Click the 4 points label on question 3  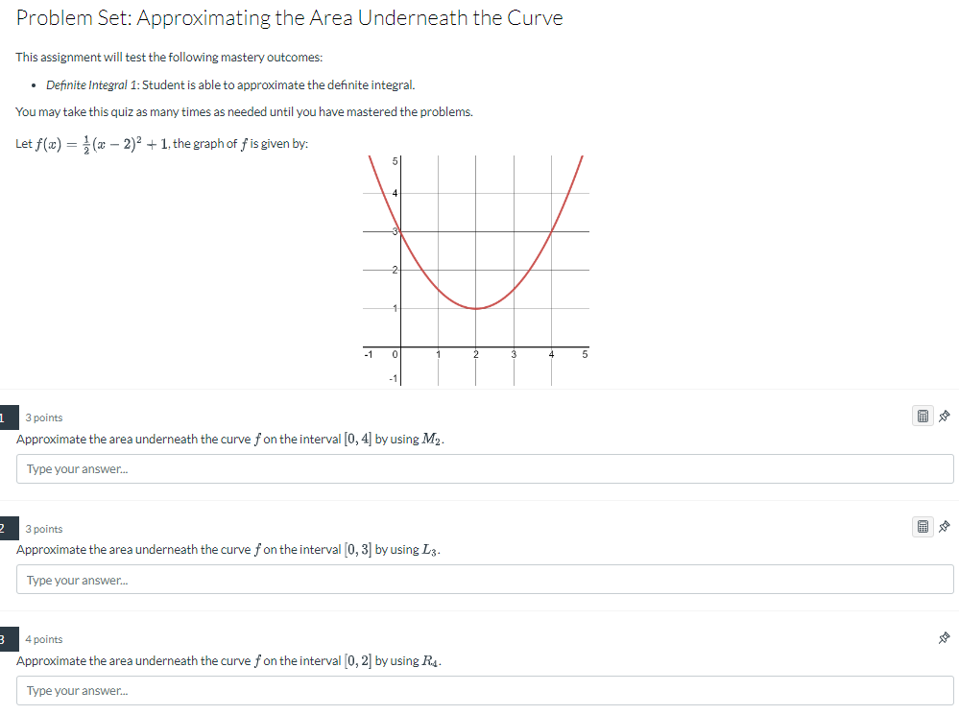coord(44,638)
